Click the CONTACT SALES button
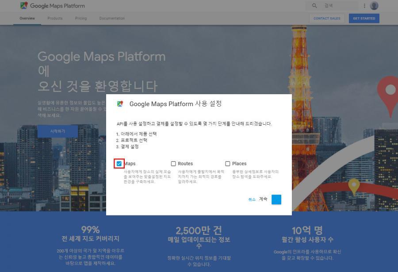The width and height of the screenshot is (398, 272). [x=327, y=19]
